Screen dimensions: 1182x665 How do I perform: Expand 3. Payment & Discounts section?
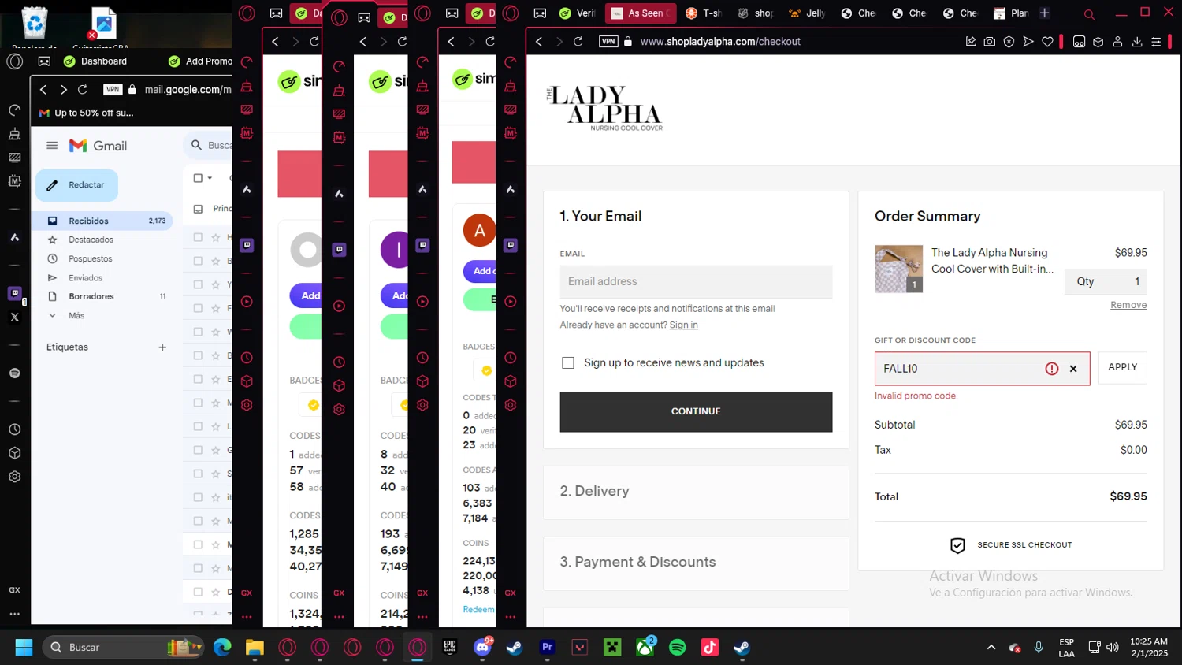click(x=696, y=563)
